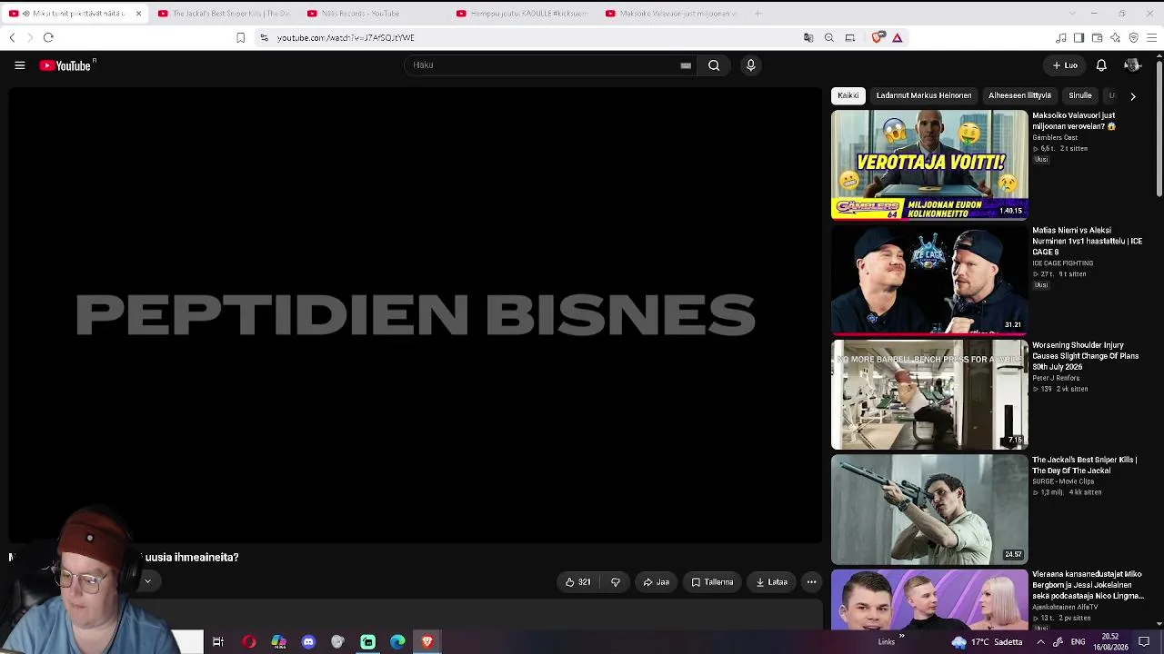The width and height of the screenshot is (1164, 654).
Task: Bookmark this page in the address bar
Action: [x=240, y=37]
